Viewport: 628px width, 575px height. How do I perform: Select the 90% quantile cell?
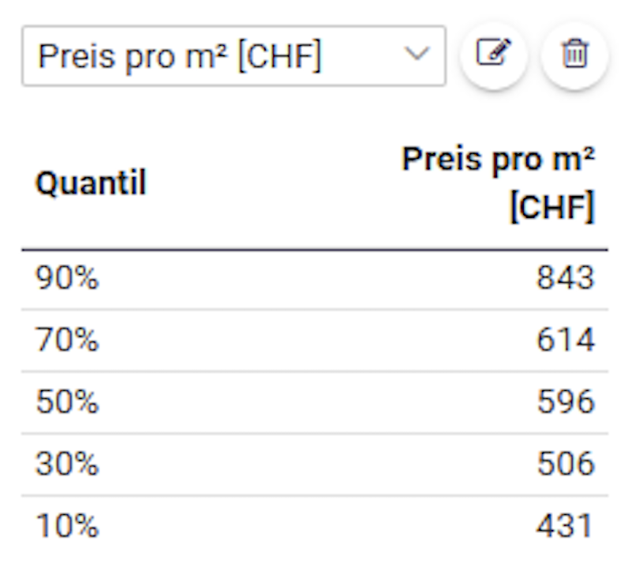click(67, 278)
